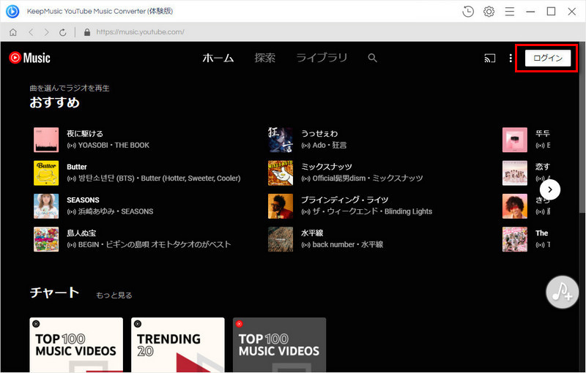Go to home page via house icon
Screen dimensions: 586x373
coord(13,32)
